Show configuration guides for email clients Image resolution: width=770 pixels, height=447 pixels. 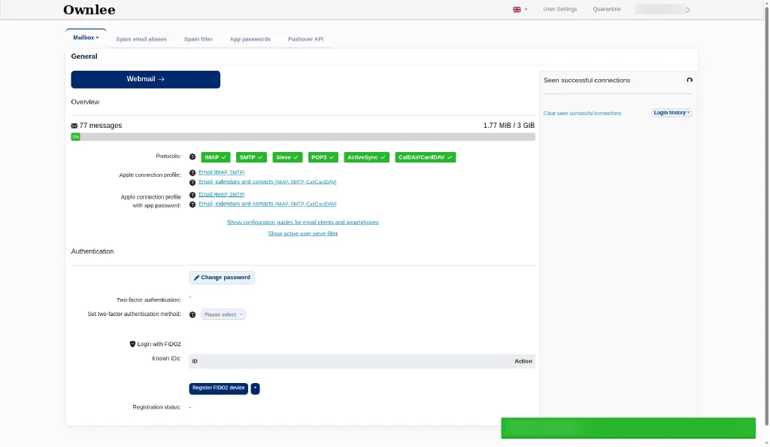pyautogui.click(x=303, y=223)
